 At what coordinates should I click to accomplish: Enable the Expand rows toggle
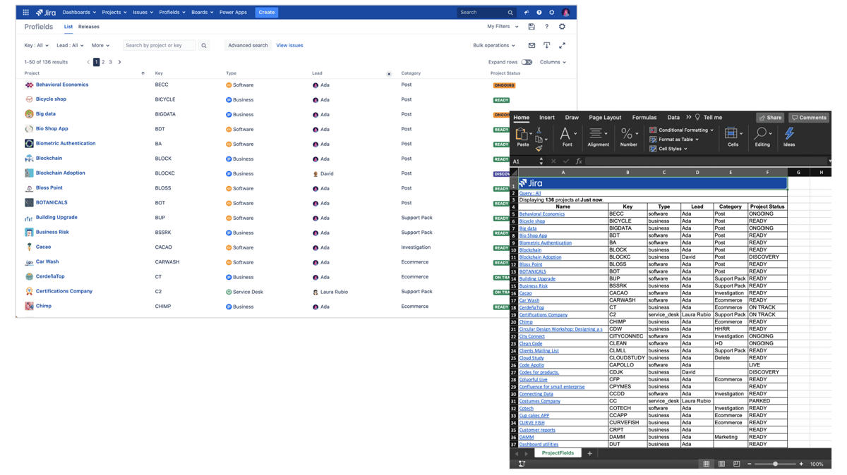click(527, 62)
